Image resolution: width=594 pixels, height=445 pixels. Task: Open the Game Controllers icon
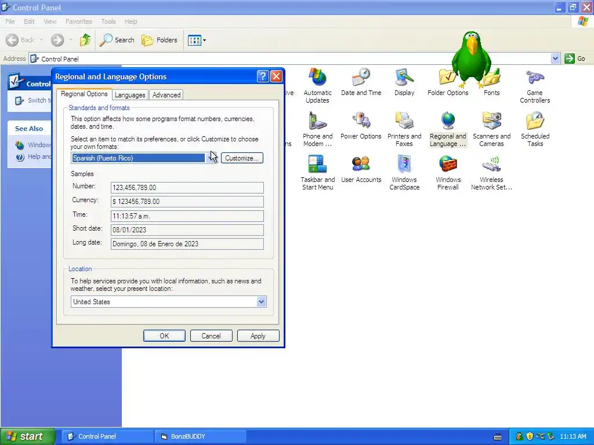coord(535,86)
